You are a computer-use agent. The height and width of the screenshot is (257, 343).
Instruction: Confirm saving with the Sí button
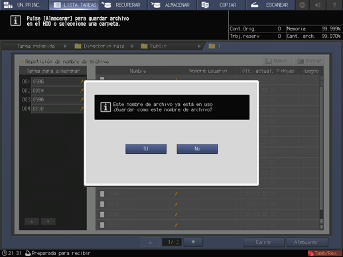(x=146, y=149)
